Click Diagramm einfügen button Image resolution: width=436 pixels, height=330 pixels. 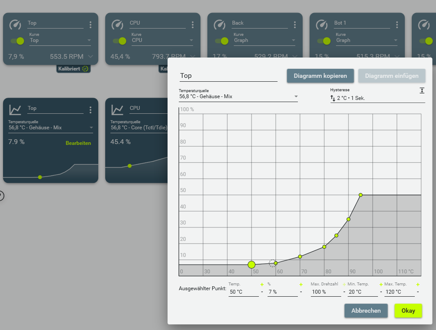[x=392, y=76]
